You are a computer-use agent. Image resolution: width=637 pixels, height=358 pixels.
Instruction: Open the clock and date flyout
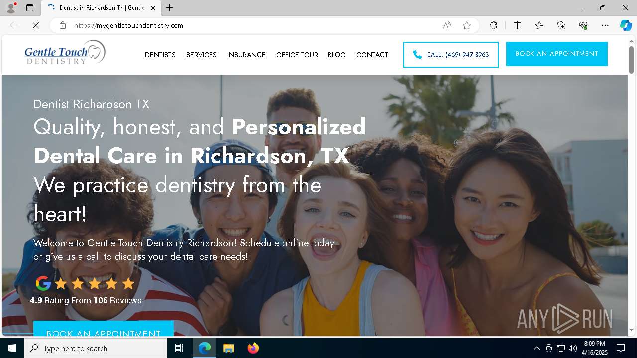coord(595,348)
